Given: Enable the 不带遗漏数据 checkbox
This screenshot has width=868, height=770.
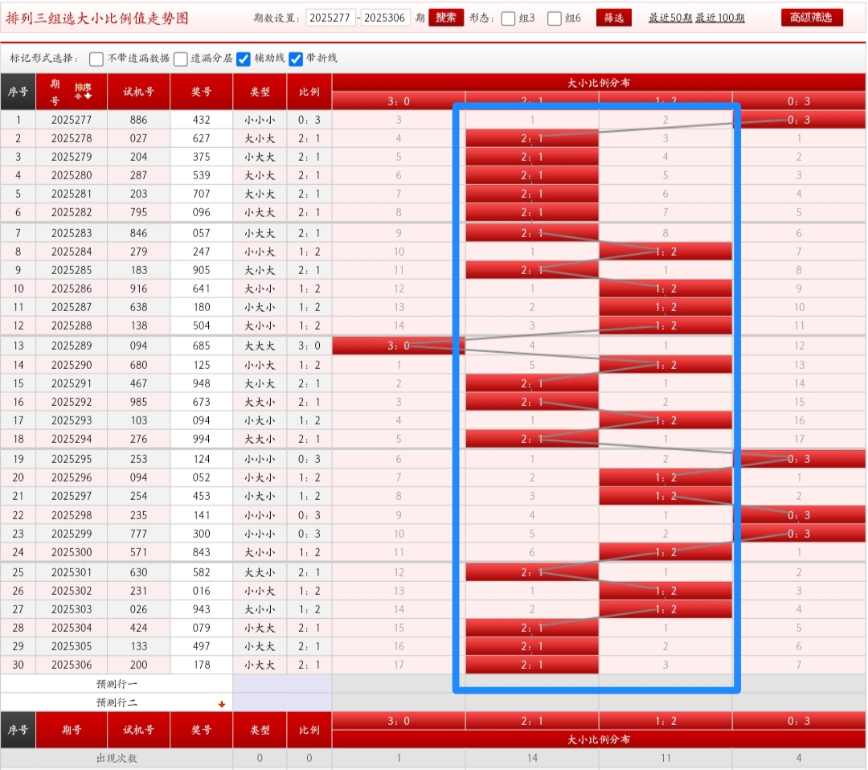Looking at the screenshot, I should click(x=96, y=59).
